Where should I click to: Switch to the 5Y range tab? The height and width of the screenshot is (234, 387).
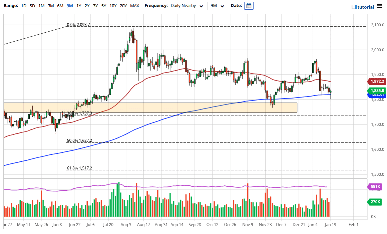[x=103, y=6]
